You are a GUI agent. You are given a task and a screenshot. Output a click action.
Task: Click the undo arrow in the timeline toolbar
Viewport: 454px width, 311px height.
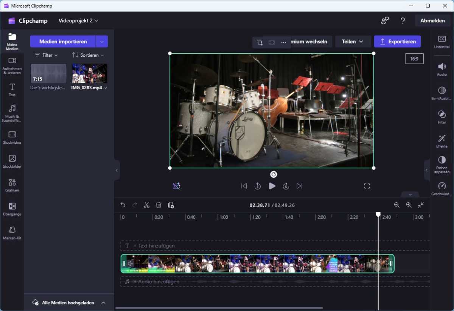[x=123, y=205]
